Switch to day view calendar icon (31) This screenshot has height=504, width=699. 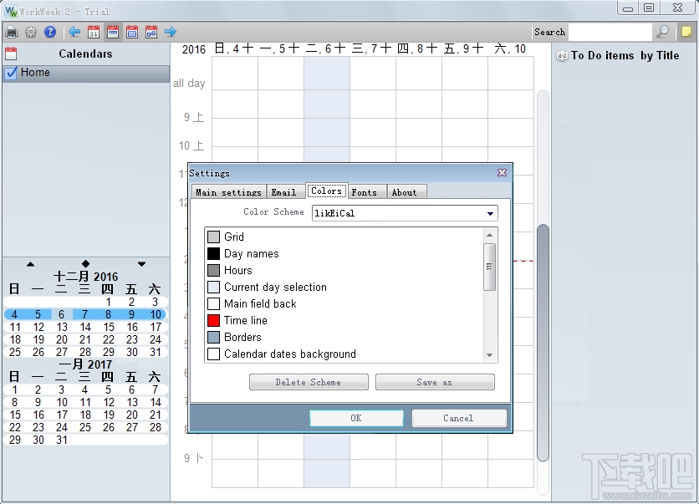click(94, 32)
